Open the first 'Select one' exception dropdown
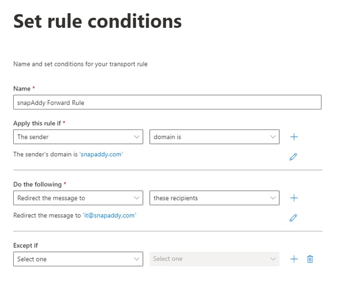 (x=78, y=259)
